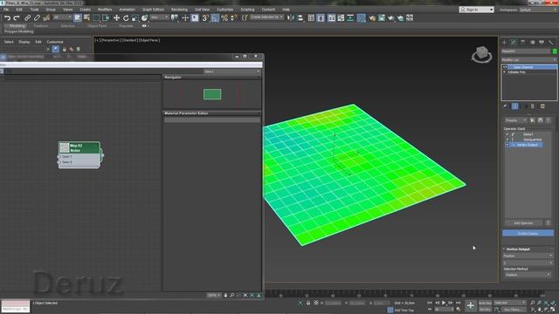Open the Graph Editors menu
Image resolution: width=559 pixels, height=314 pixels.
coord(154,10)
